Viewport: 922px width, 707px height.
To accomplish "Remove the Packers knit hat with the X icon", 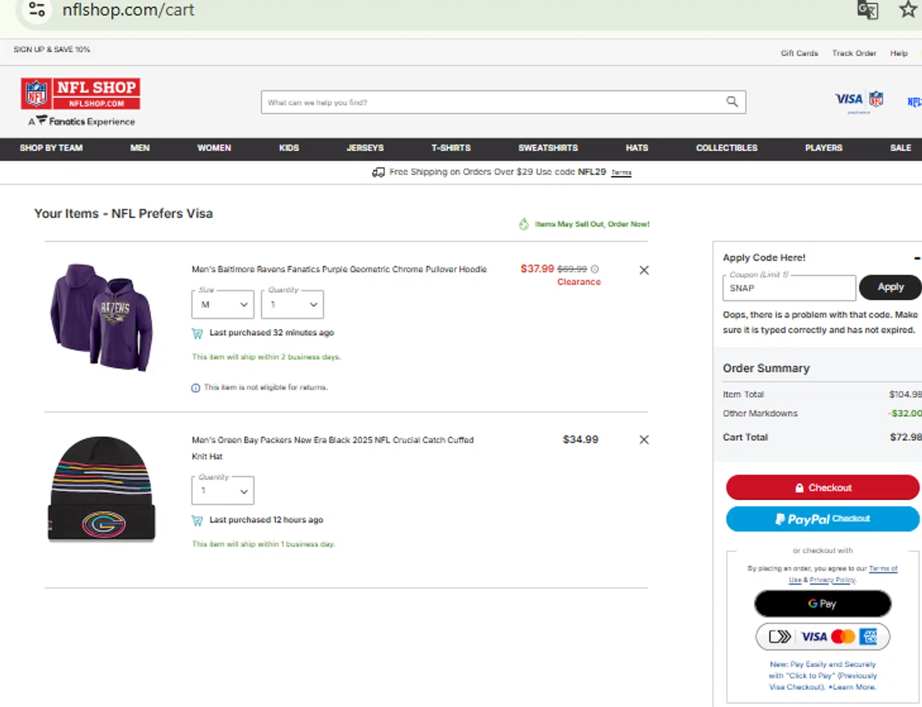I will [644, 440].
